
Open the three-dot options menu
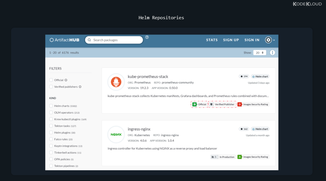273,53
